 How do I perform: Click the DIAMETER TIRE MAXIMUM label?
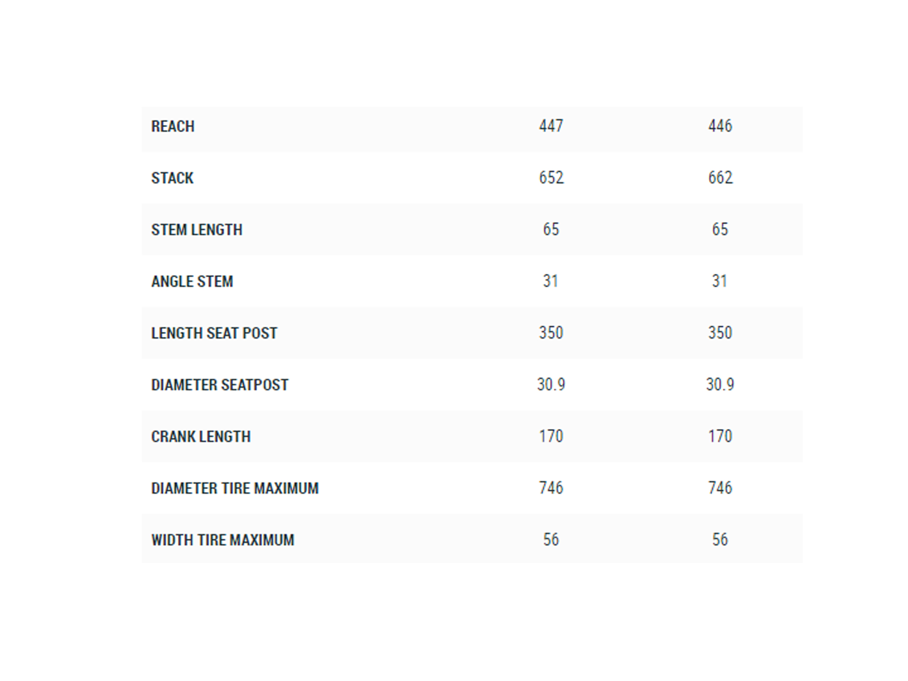235,489
